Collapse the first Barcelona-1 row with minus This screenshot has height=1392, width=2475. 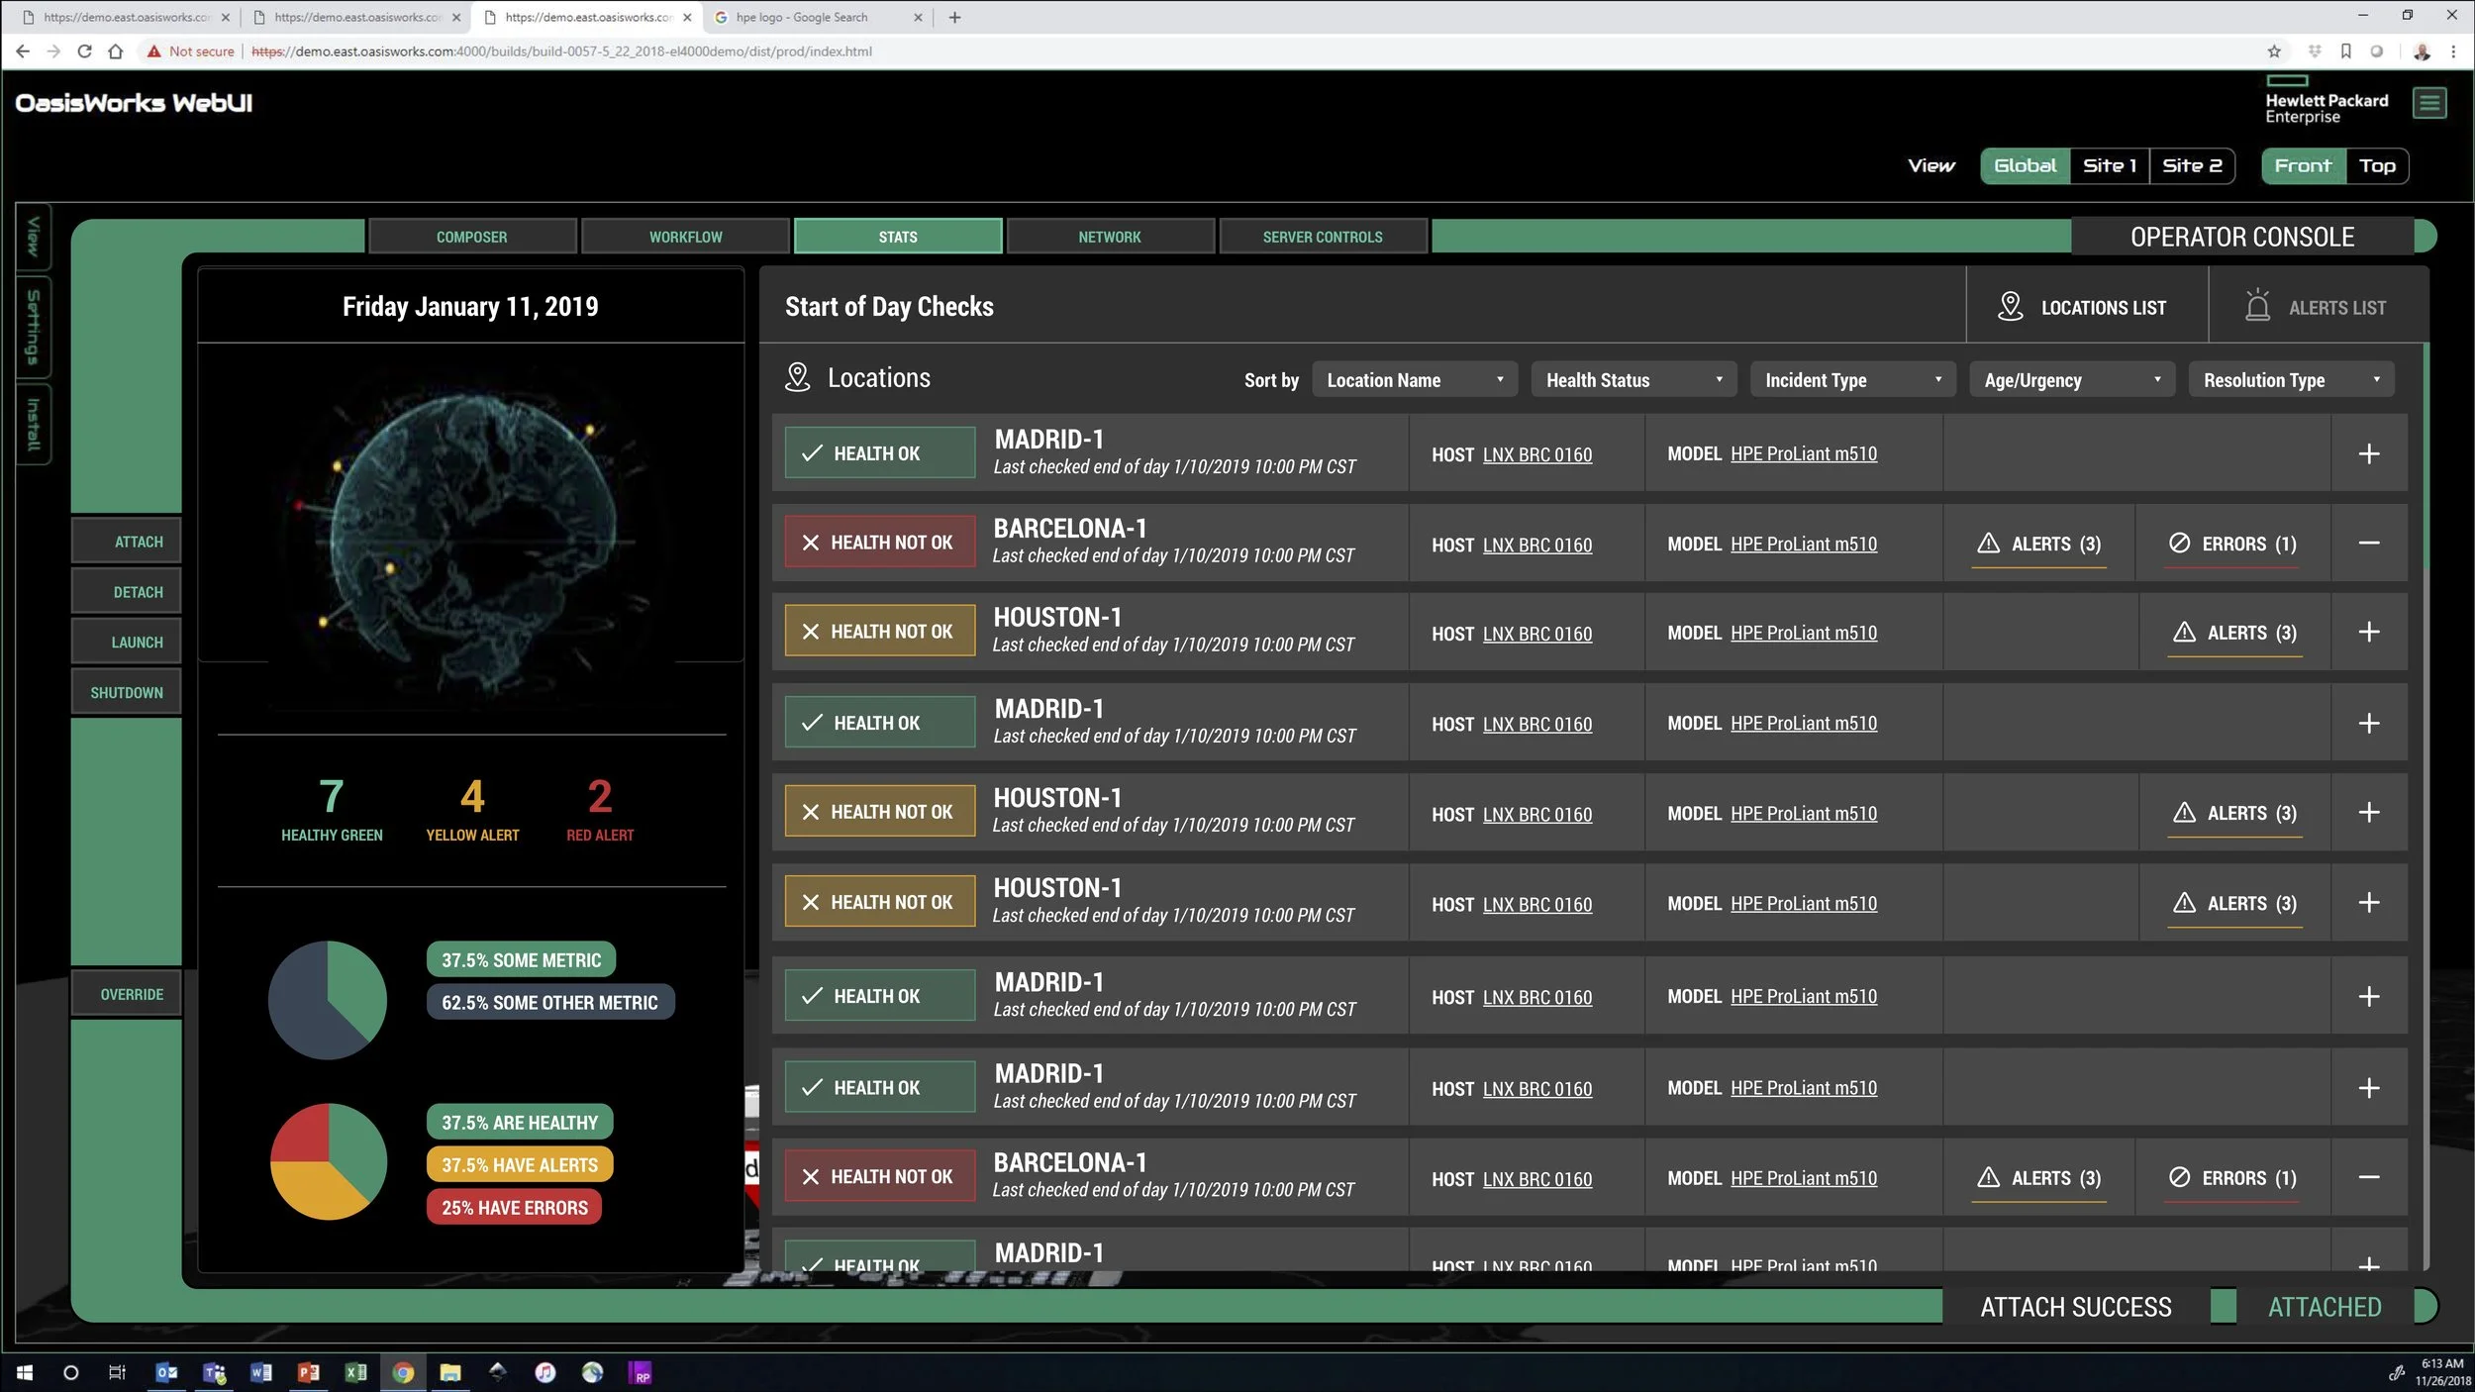(x=2368, y=543)
